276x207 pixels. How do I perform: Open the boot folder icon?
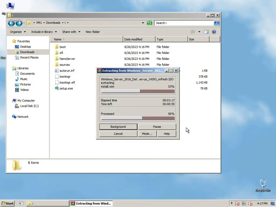pyautogui.click(x=57, y=47)
